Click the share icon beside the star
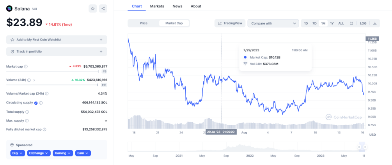The image size is (392, 165). click(x=103, y=9)
